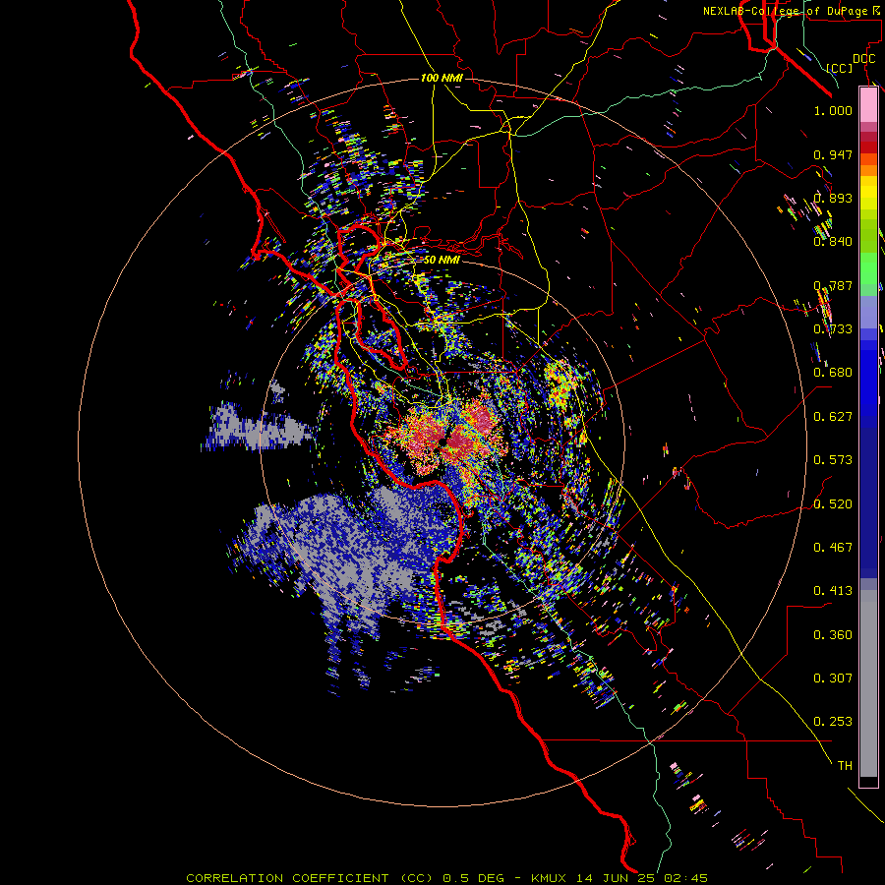Select the 0.787 scale value
This screenshot has width=885, height=885.
[x=833, y=285]
